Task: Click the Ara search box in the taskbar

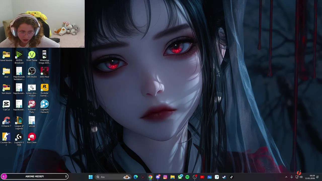Action: coord(113,177)
